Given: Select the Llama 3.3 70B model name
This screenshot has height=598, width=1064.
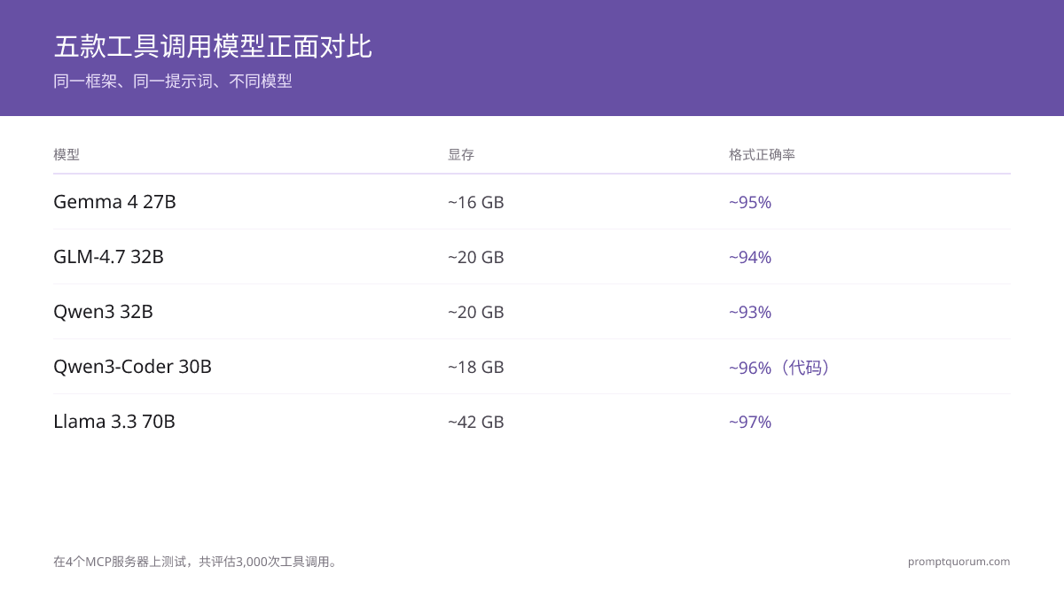Looking at the screenshot, I should point(114,422).
